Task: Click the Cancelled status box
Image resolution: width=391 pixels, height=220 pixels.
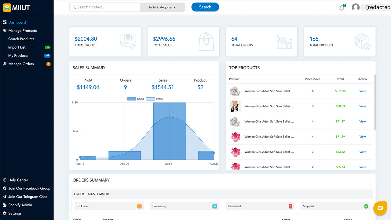Action: [260, 206]
